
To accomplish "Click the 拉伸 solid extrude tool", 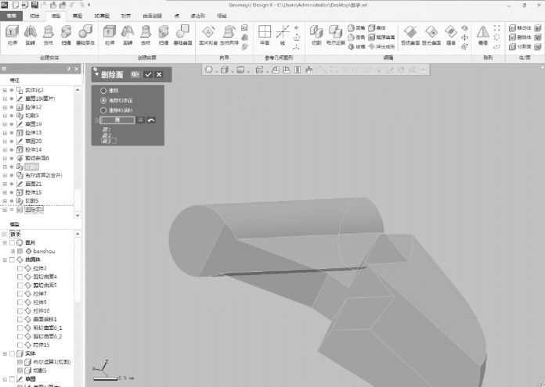I will (13, 34).
